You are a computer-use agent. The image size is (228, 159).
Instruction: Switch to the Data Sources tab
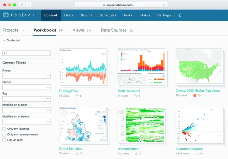coord(116,30)
